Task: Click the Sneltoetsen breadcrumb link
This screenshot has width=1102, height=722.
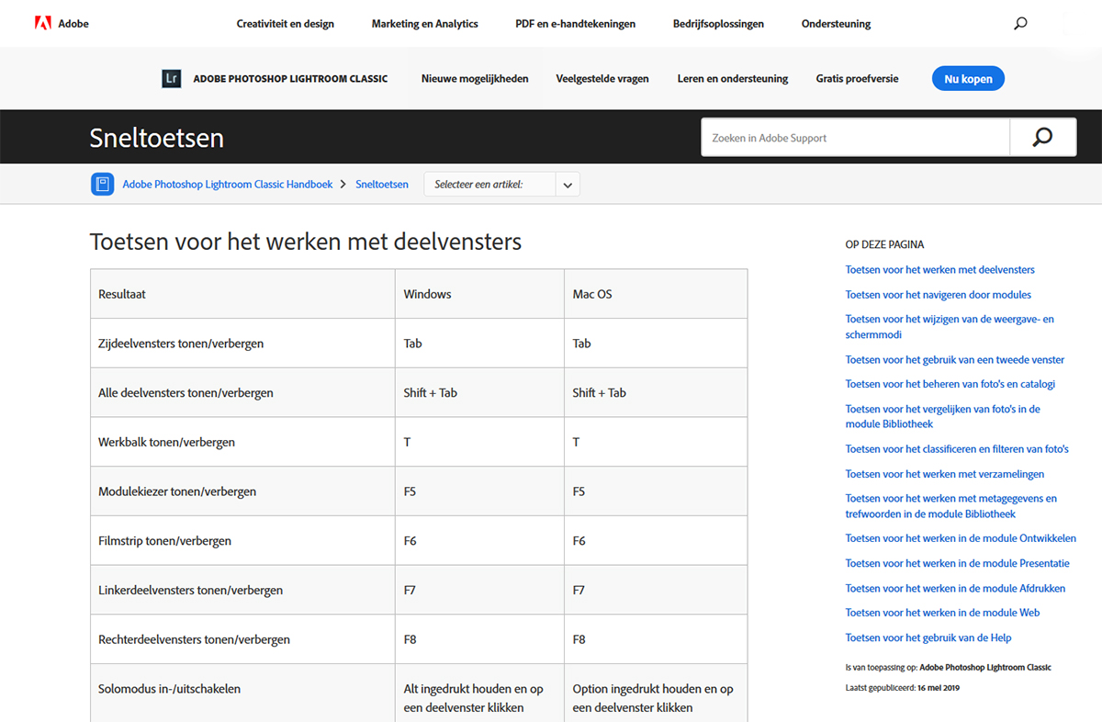Action: (382, 185)
